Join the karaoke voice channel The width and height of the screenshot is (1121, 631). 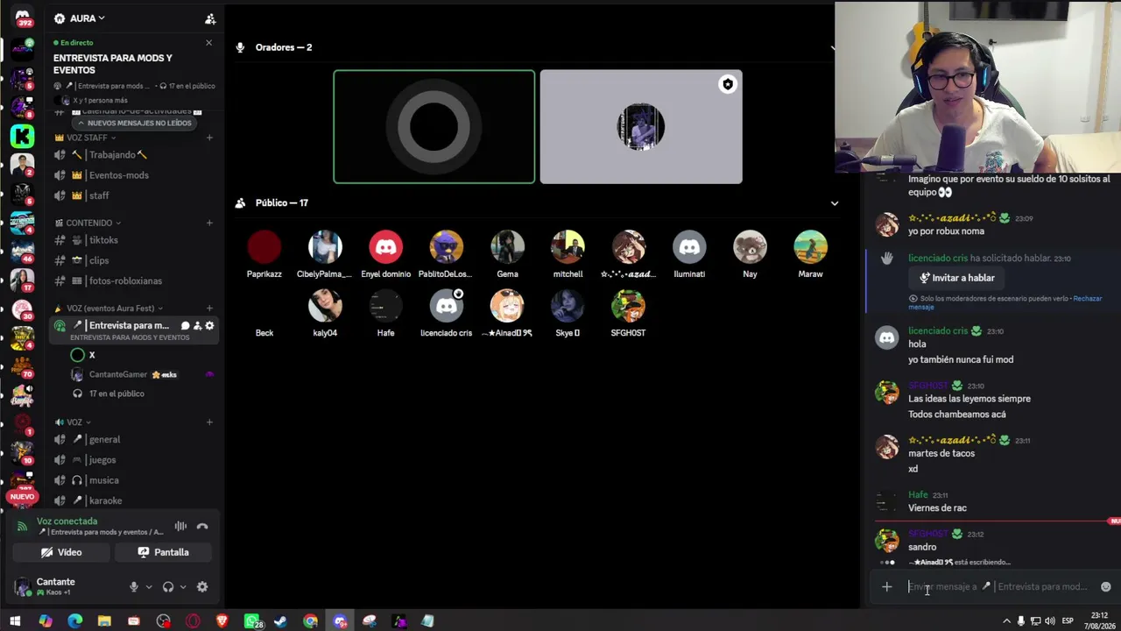[105, 500]
